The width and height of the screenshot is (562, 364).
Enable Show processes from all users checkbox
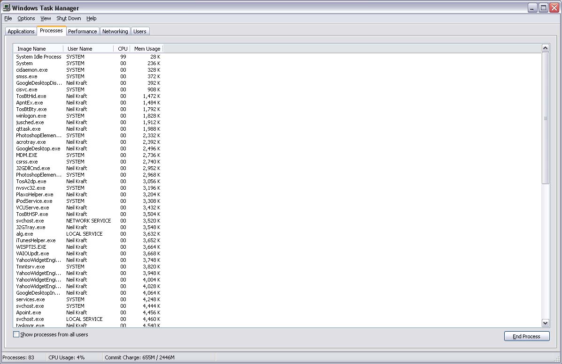[16, 334]
